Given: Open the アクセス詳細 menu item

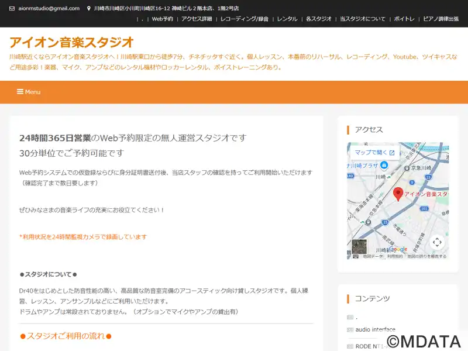Looking at the screenshot, I should point(197,19).
